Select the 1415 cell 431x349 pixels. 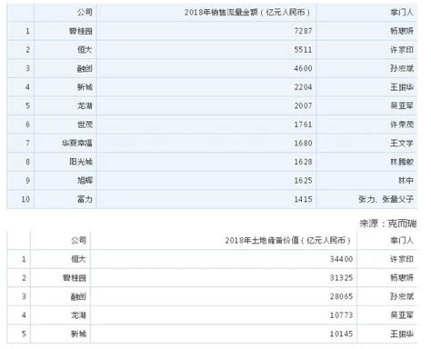point(303,199)
